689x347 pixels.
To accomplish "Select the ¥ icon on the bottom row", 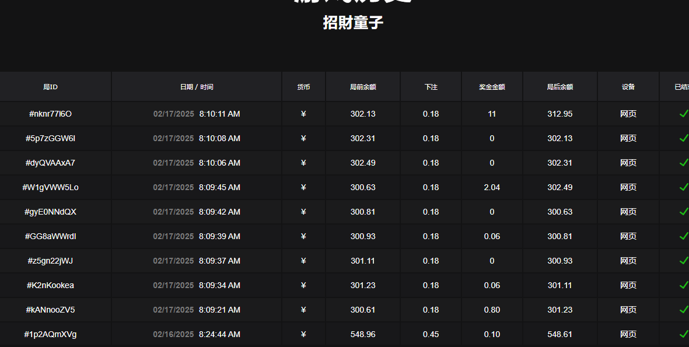I will pos(303,334).
